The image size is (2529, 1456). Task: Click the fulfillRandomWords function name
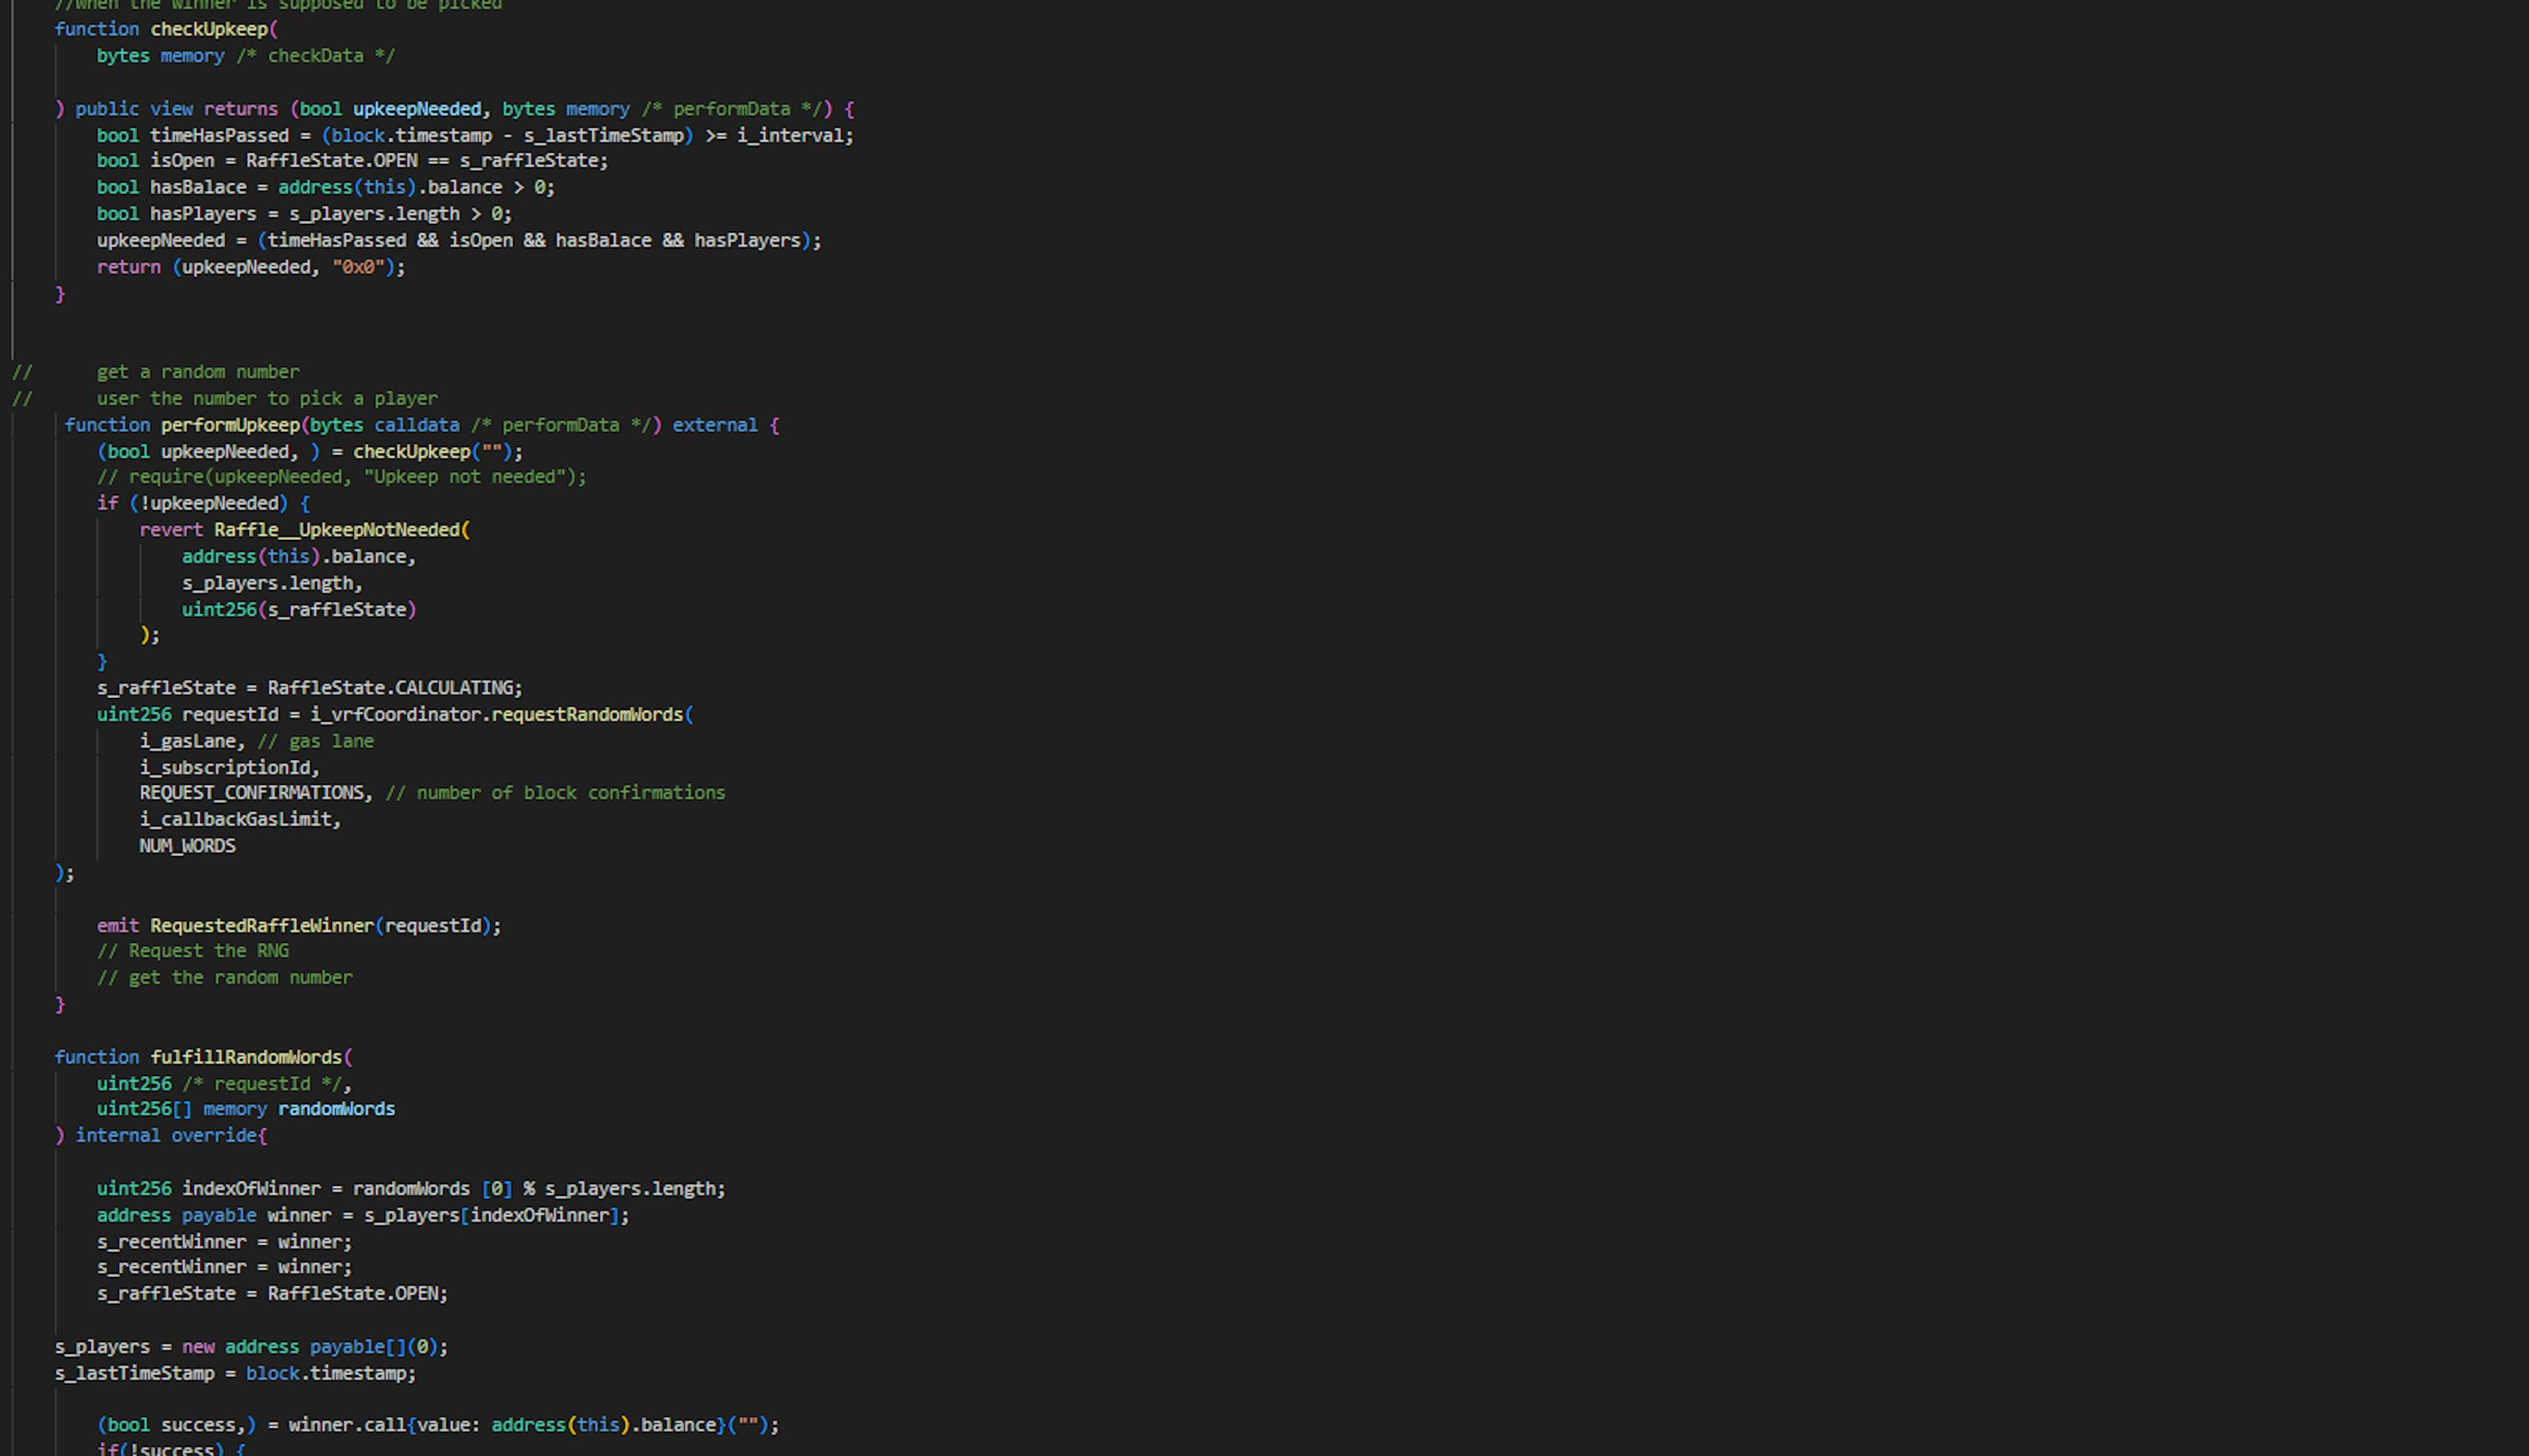(x=246, y=1057)
